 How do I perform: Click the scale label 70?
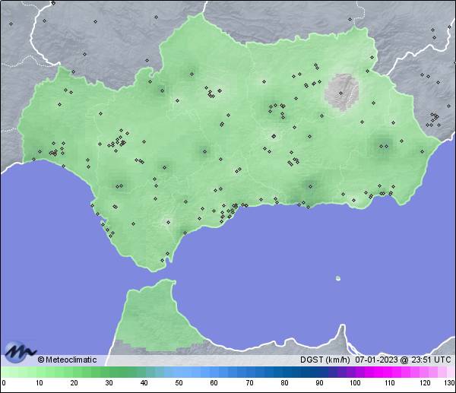249,383
